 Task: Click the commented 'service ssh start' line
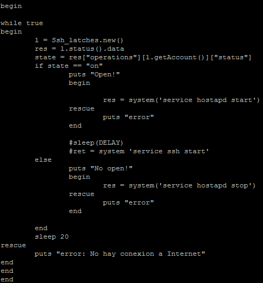tap(139, 151)
